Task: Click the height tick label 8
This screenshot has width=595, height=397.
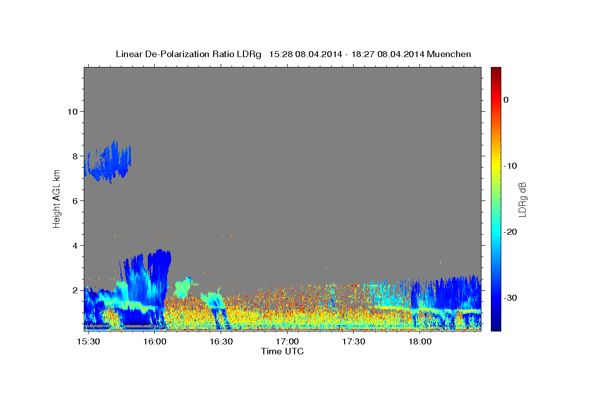Action: 75,156
